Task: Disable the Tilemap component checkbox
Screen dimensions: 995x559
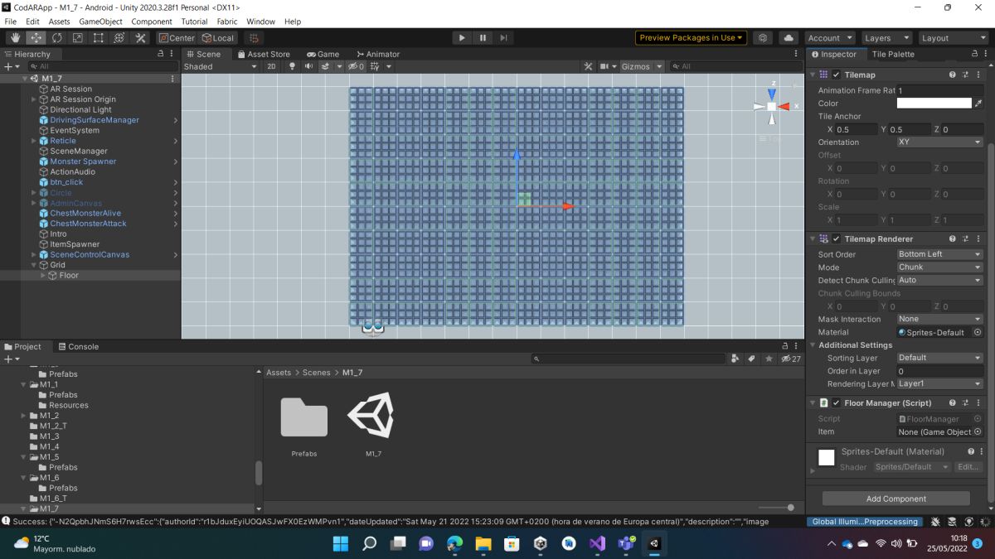Action: (x=836, y=75)
